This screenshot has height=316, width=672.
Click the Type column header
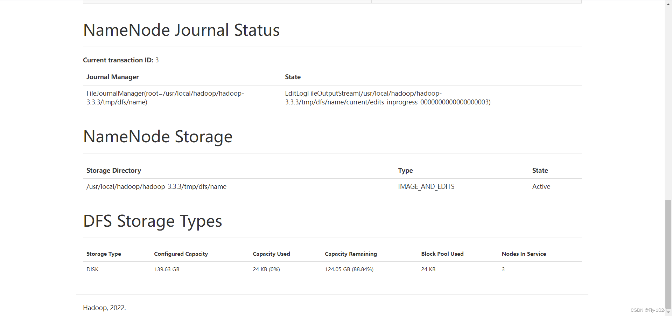405,170
